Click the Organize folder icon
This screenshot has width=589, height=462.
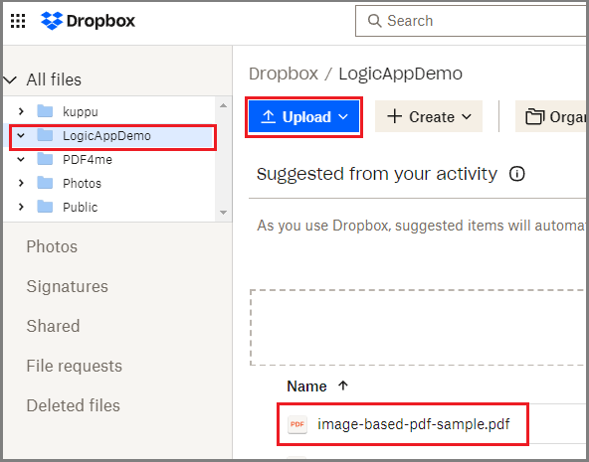pos(534,116)
